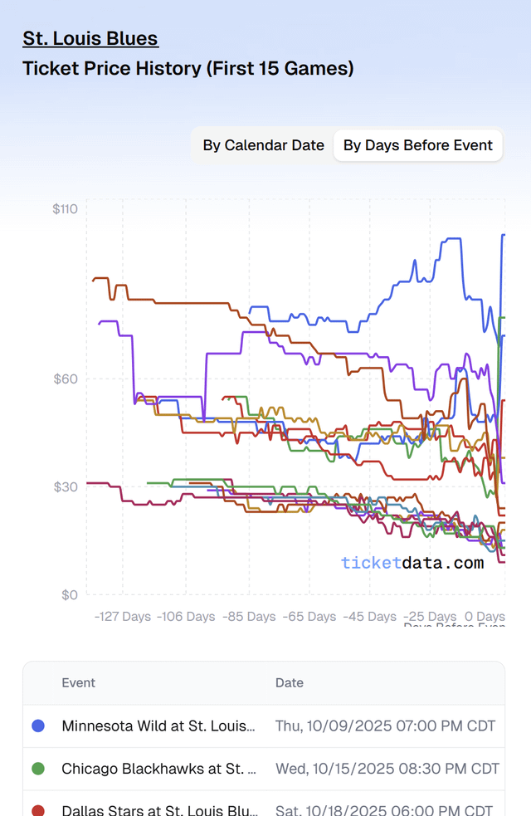Open the St. Louis Blues link
The height and width of the screenshot is (816, 531).
pos(90,38)
